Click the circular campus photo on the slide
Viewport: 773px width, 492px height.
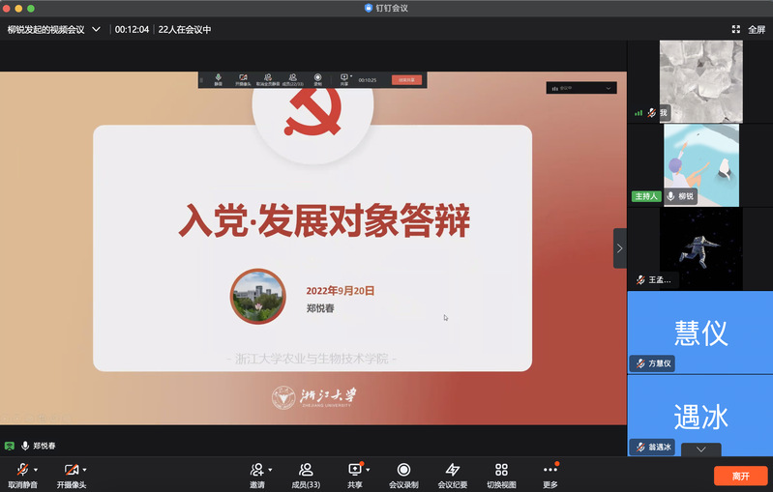[258, 296]
